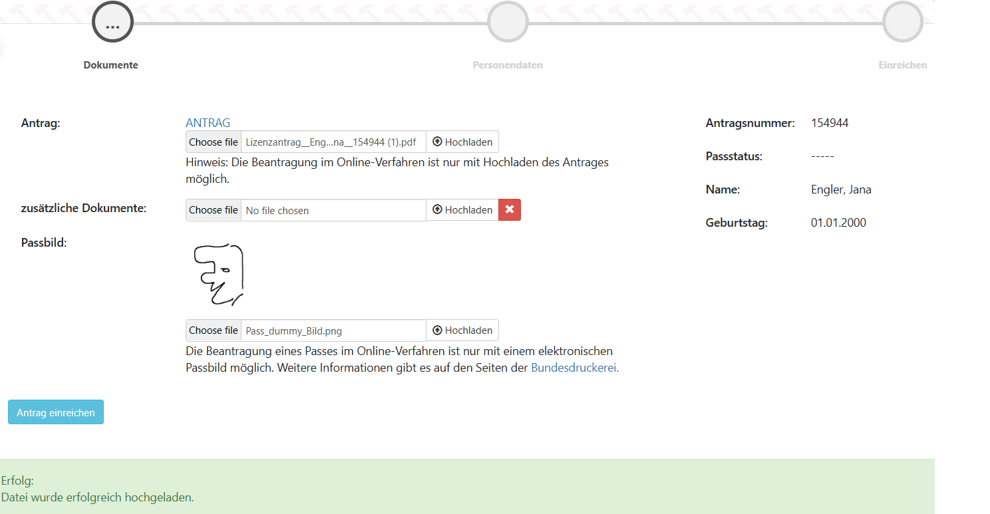This screenshot has height=514, width=990.
Task: Click Hochladen beside Pass_dummy_Bild.png
Action: click(462, 330)
